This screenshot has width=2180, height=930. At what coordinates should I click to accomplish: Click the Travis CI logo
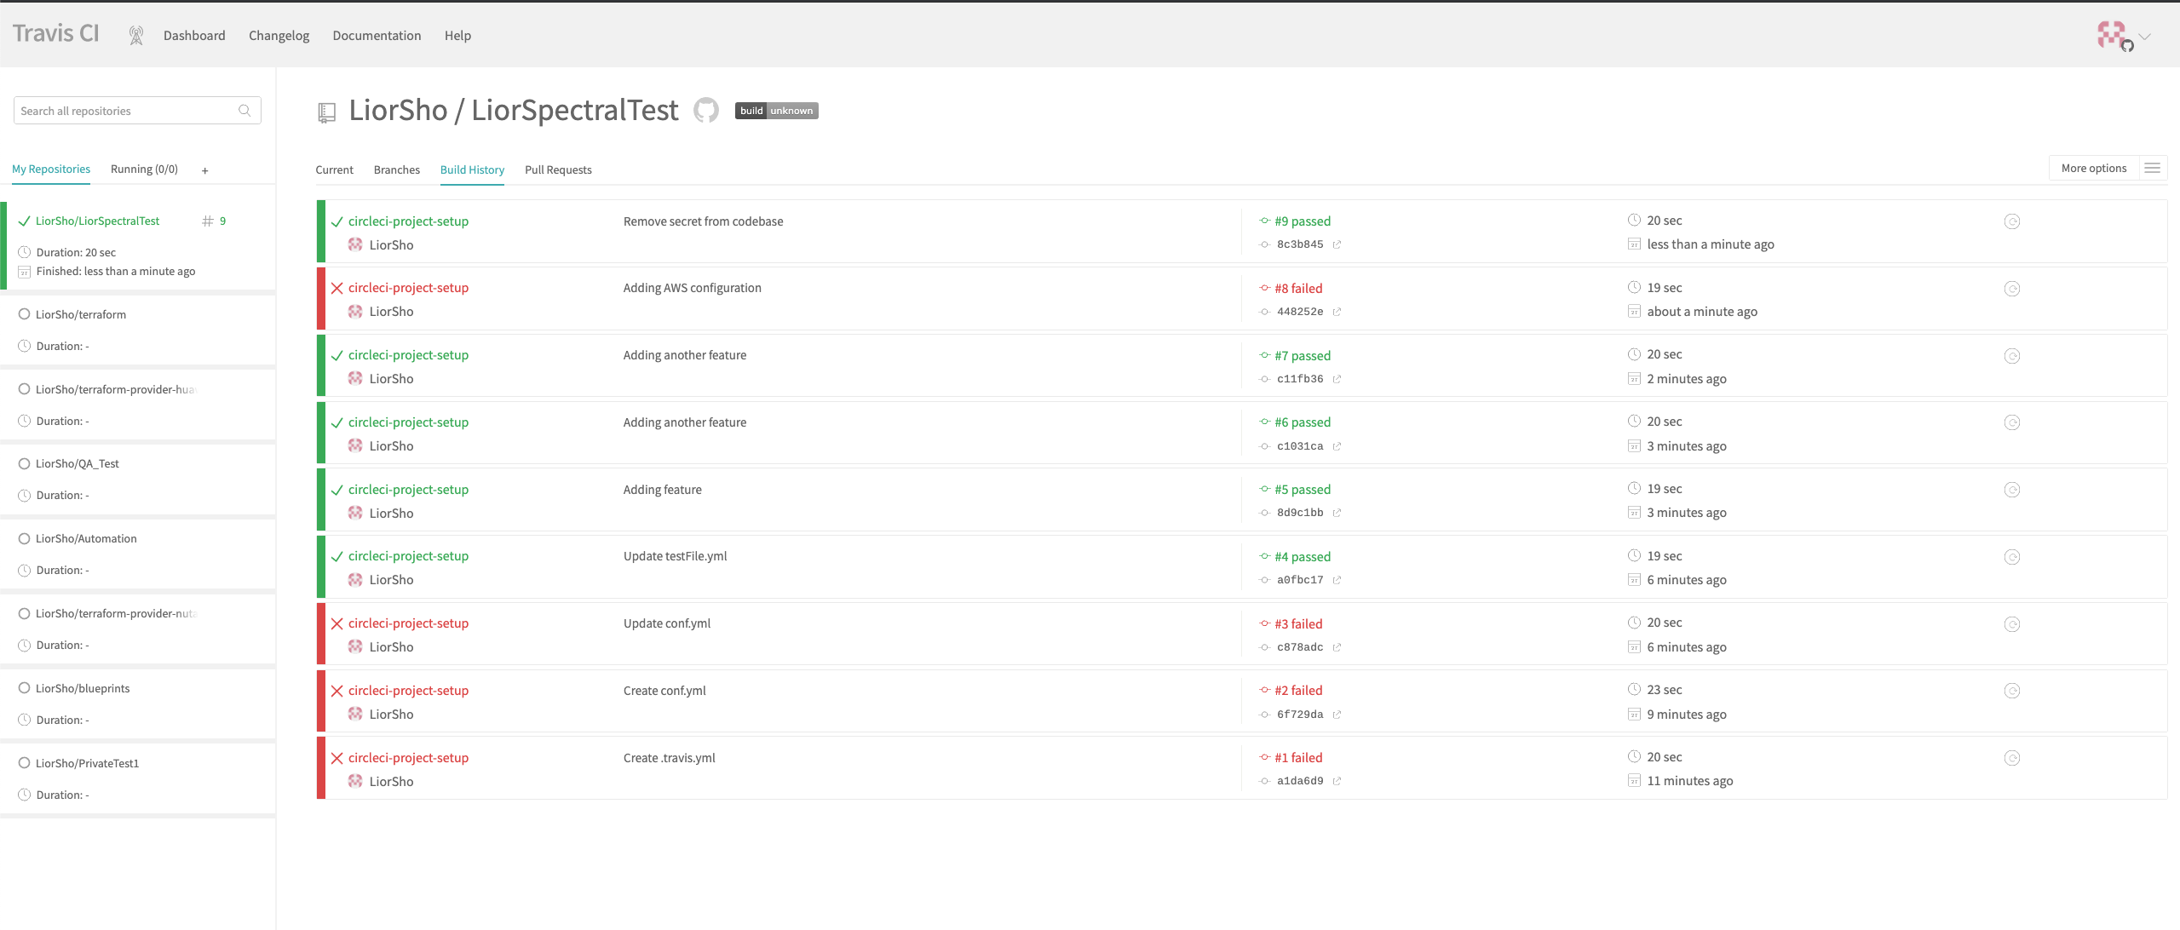[x=55, y=34]
